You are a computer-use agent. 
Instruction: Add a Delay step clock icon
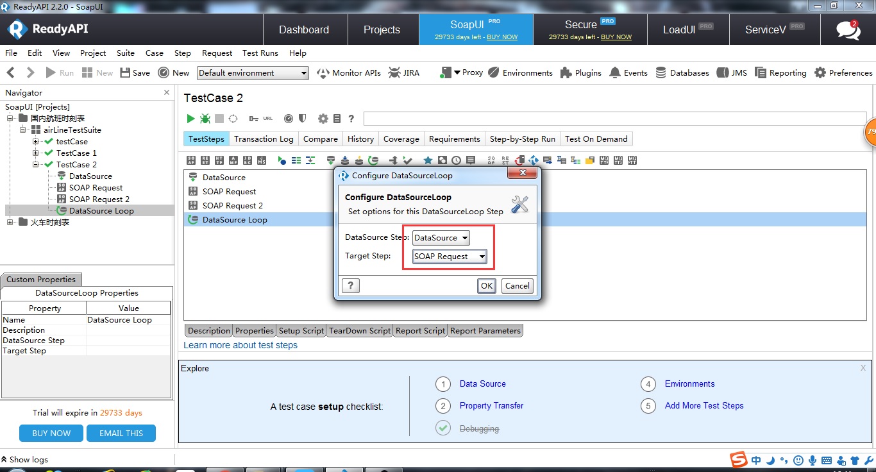pyautogui.click(x=456, y=160)
